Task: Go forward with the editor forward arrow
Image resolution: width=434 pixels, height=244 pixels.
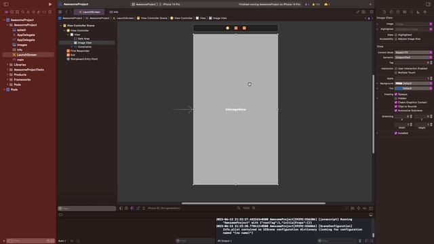Action: (71, 12)
